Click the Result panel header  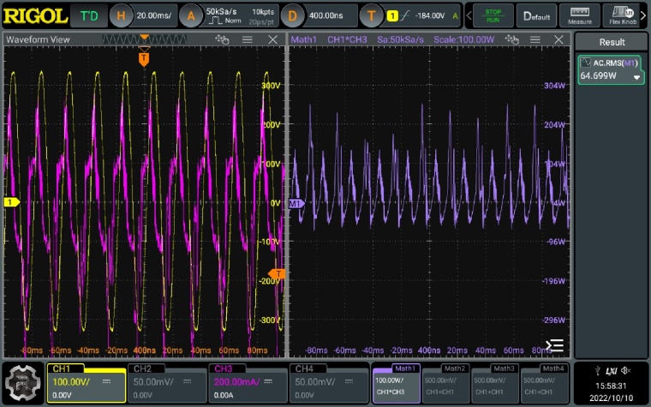pos(612,42)
